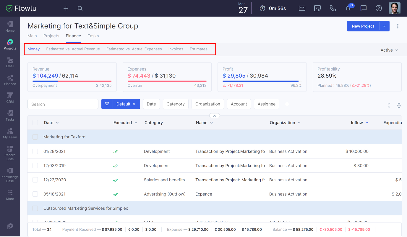
Task: Check the Outsourced Marketing Services group checkbox
Action: pos(35,208)
